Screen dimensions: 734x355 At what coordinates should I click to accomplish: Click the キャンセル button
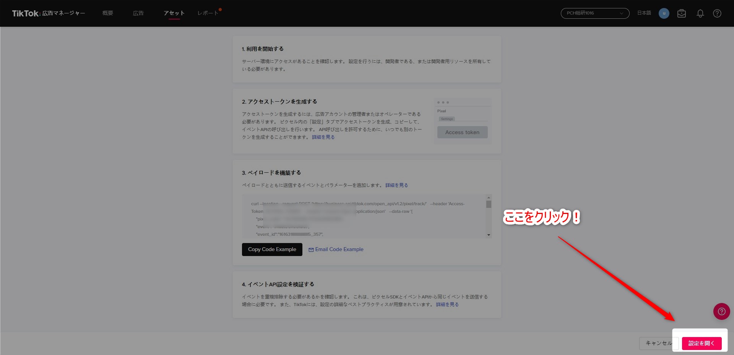658,343
